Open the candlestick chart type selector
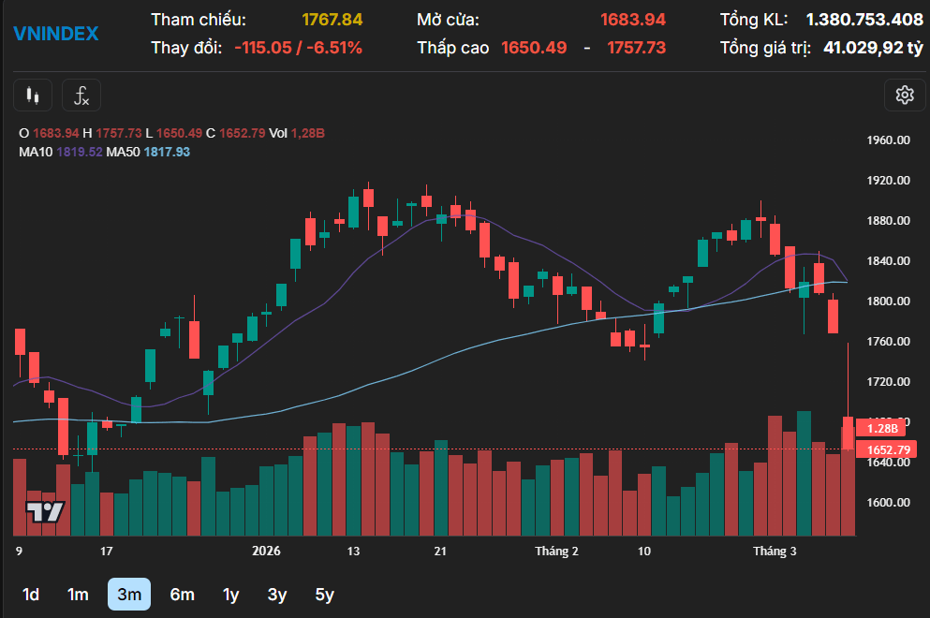Image resolution: width=930 pixels, height=618 pixels. pos(33,95)
